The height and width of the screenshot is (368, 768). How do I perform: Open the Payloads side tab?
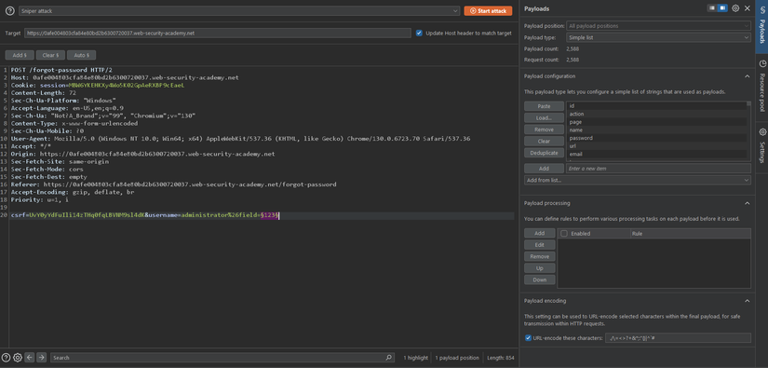(x=761, y=27)
